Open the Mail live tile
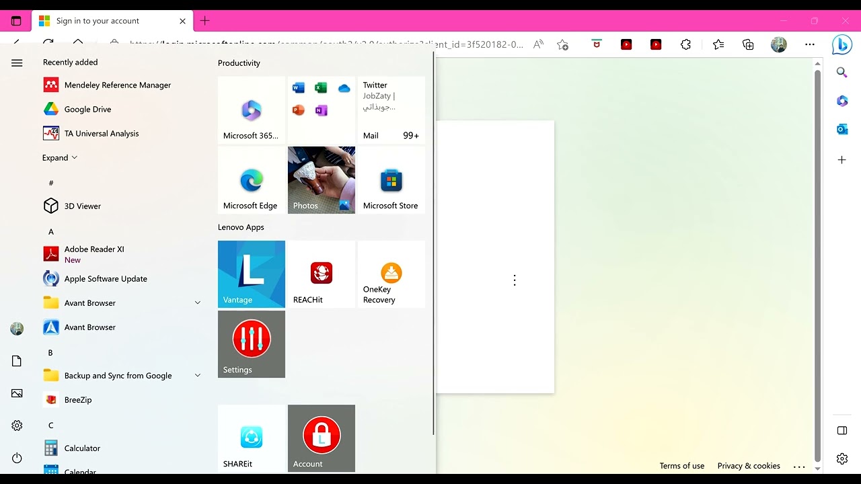Screen dimensions: 861x484 click(391, 110)
